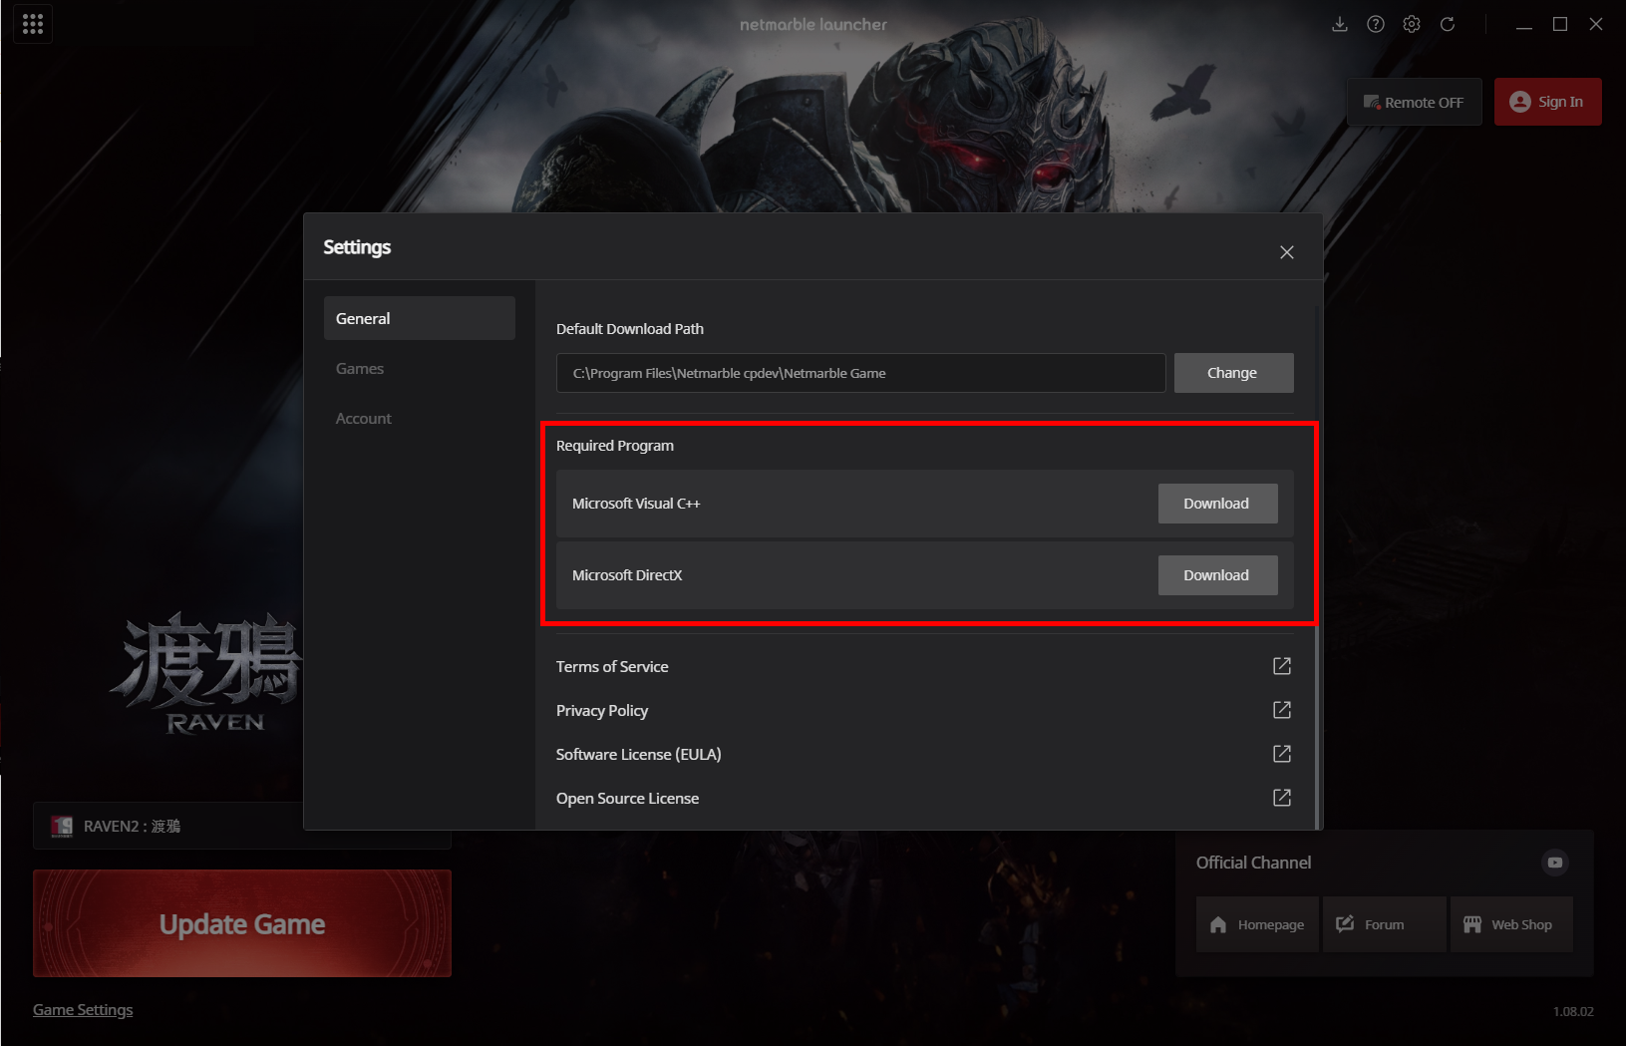Open Terms of Service external link icon
1626x1046 pixels.
point(1282,666)
